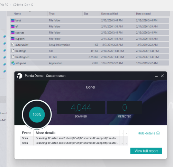Click 'Setup Information' type cell
Image resolution: width=173 pixels, height=167 pixels.
pyautogui.click(x=60, y=45)
